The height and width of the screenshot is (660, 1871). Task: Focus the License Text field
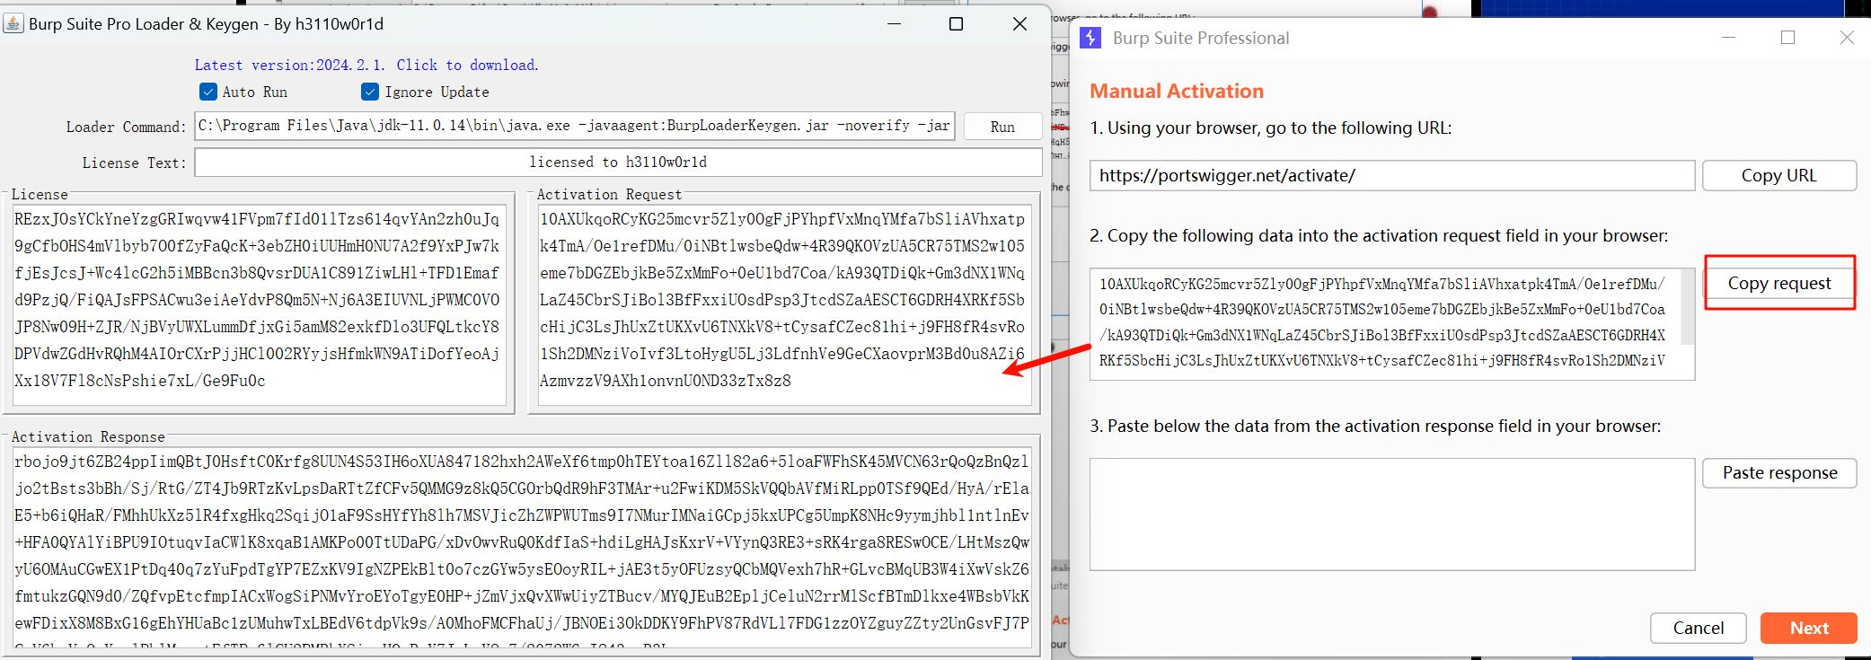618,163
